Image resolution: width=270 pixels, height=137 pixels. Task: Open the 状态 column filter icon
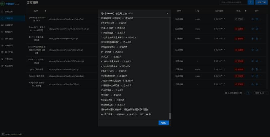coord(245,11)
